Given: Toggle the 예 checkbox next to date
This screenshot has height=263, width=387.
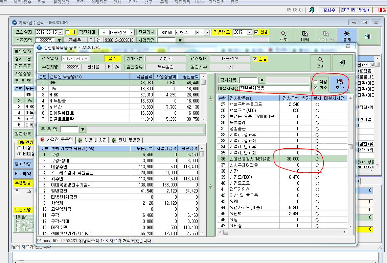Looking at the screenshot, I should coord(67,32).
